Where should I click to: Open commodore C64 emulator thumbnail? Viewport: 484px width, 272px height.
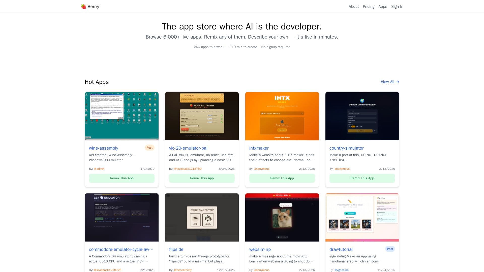click(122, 217)
